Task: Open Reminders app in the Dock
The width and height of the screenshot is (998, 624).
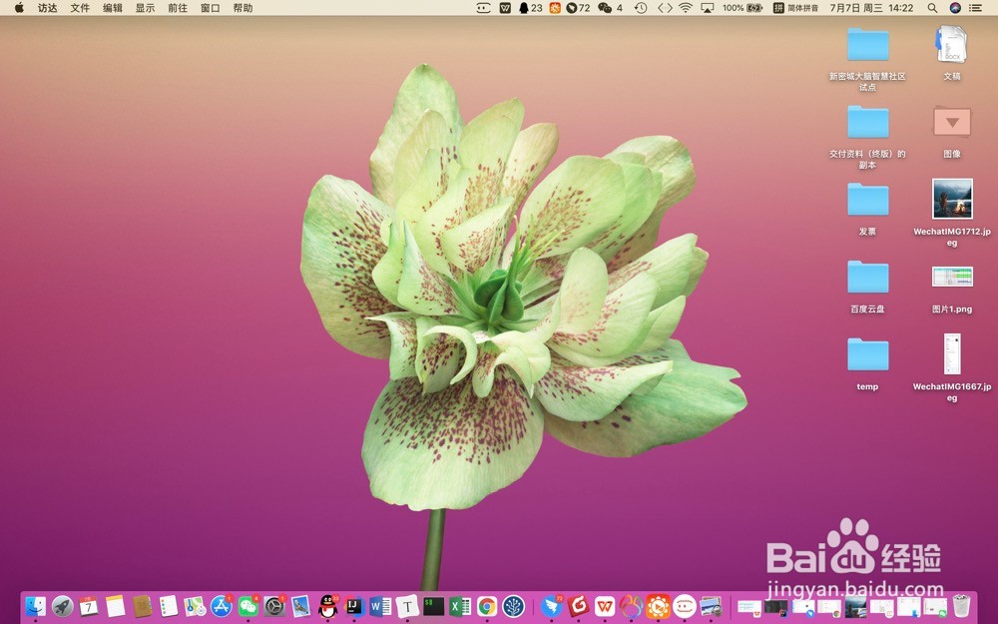Action: click(169, 606)
